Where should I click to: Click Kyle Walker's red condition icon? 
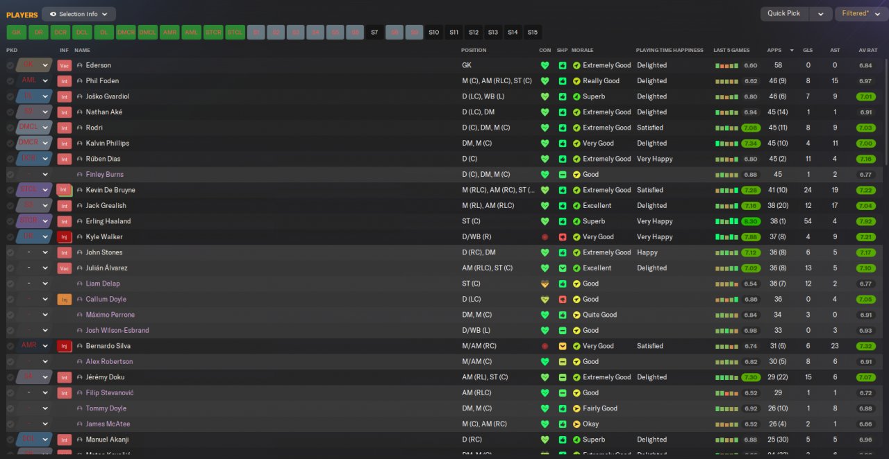click(x=545, y=237)
